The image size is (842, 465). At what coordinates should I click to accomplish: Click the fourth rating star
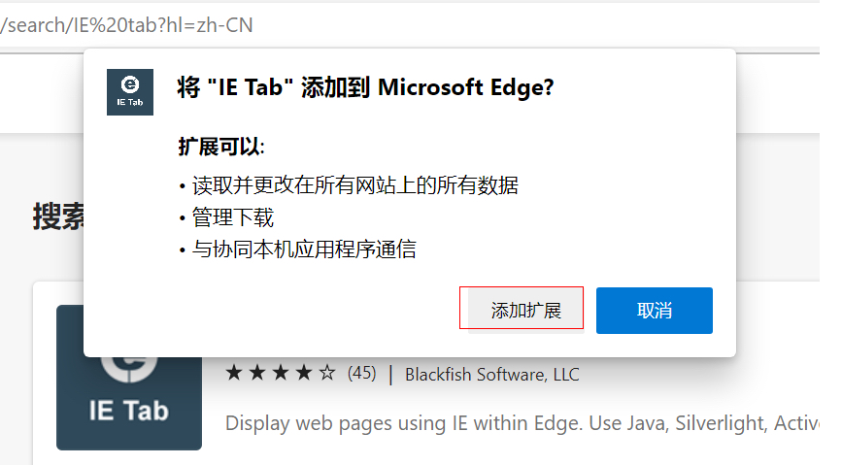pyautogui.click(x=303, y=374)
